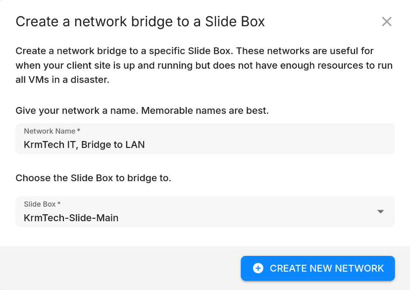Click the gray footer area beside Create button

[120, 268]
